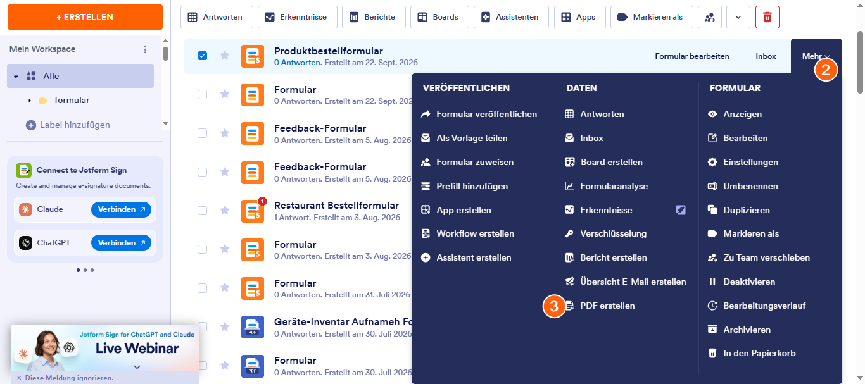This screenshot has height=384, width=865.
Task: Select checkbox for second Feedback-Formular
Action: [203, 171]
